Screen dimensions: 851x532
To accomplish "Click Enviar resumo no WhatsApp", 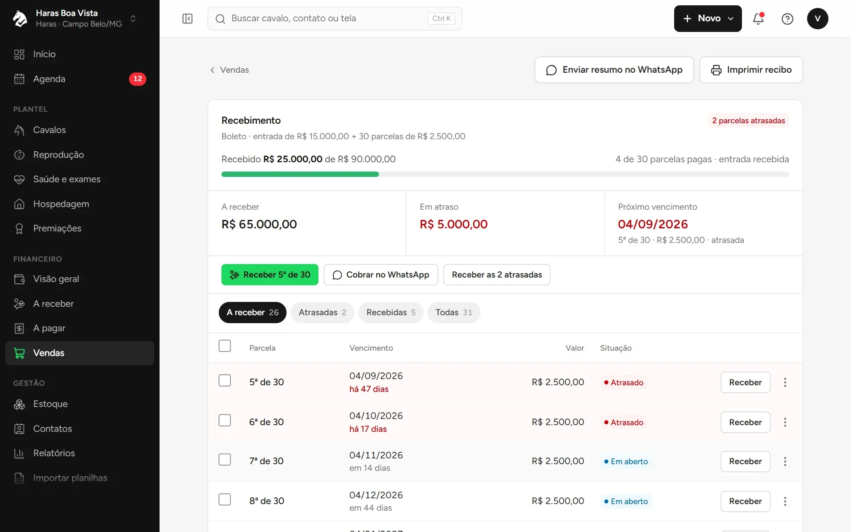I will [x=614, y=70].
